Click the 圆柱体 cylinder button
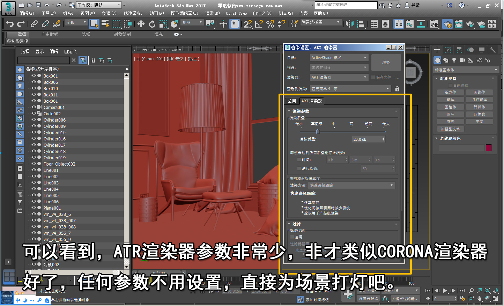 tap(451, 107)
